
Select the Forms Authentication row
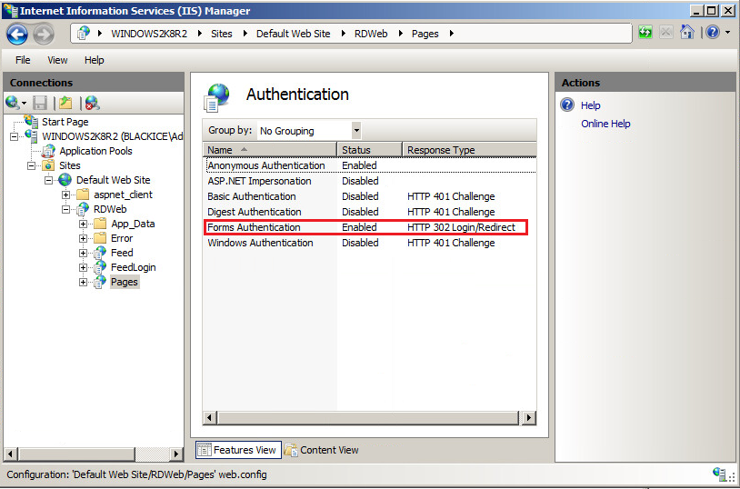tap(254, 227)
